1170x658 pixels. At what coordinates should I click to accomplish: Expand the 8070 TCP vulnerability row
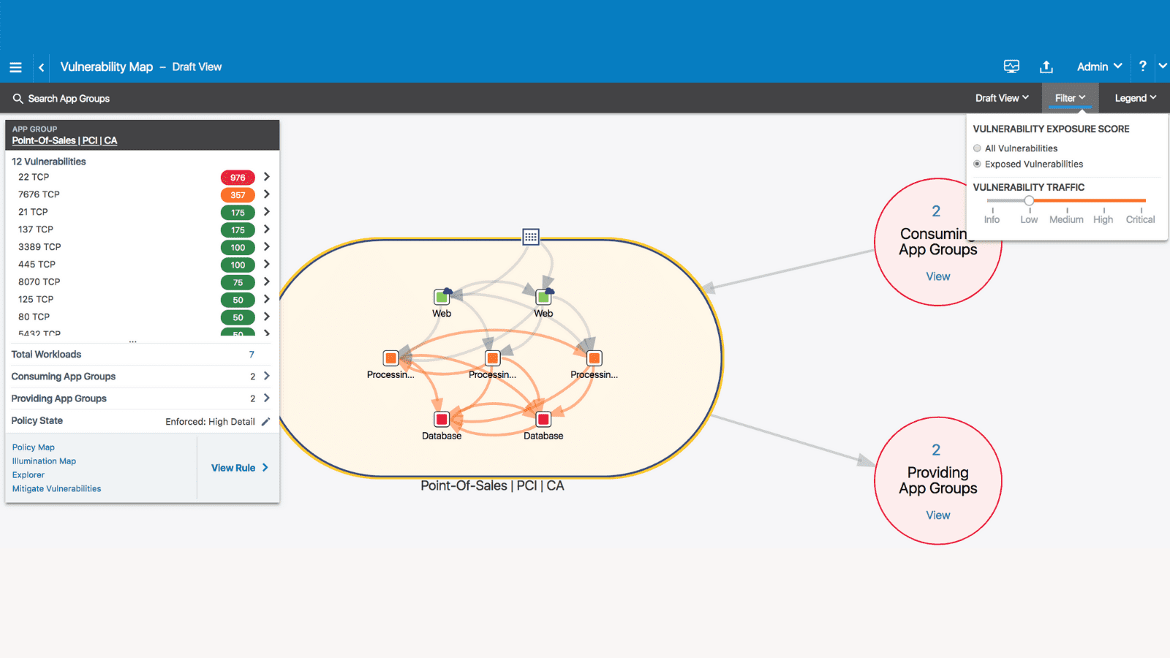coord(267,282)
